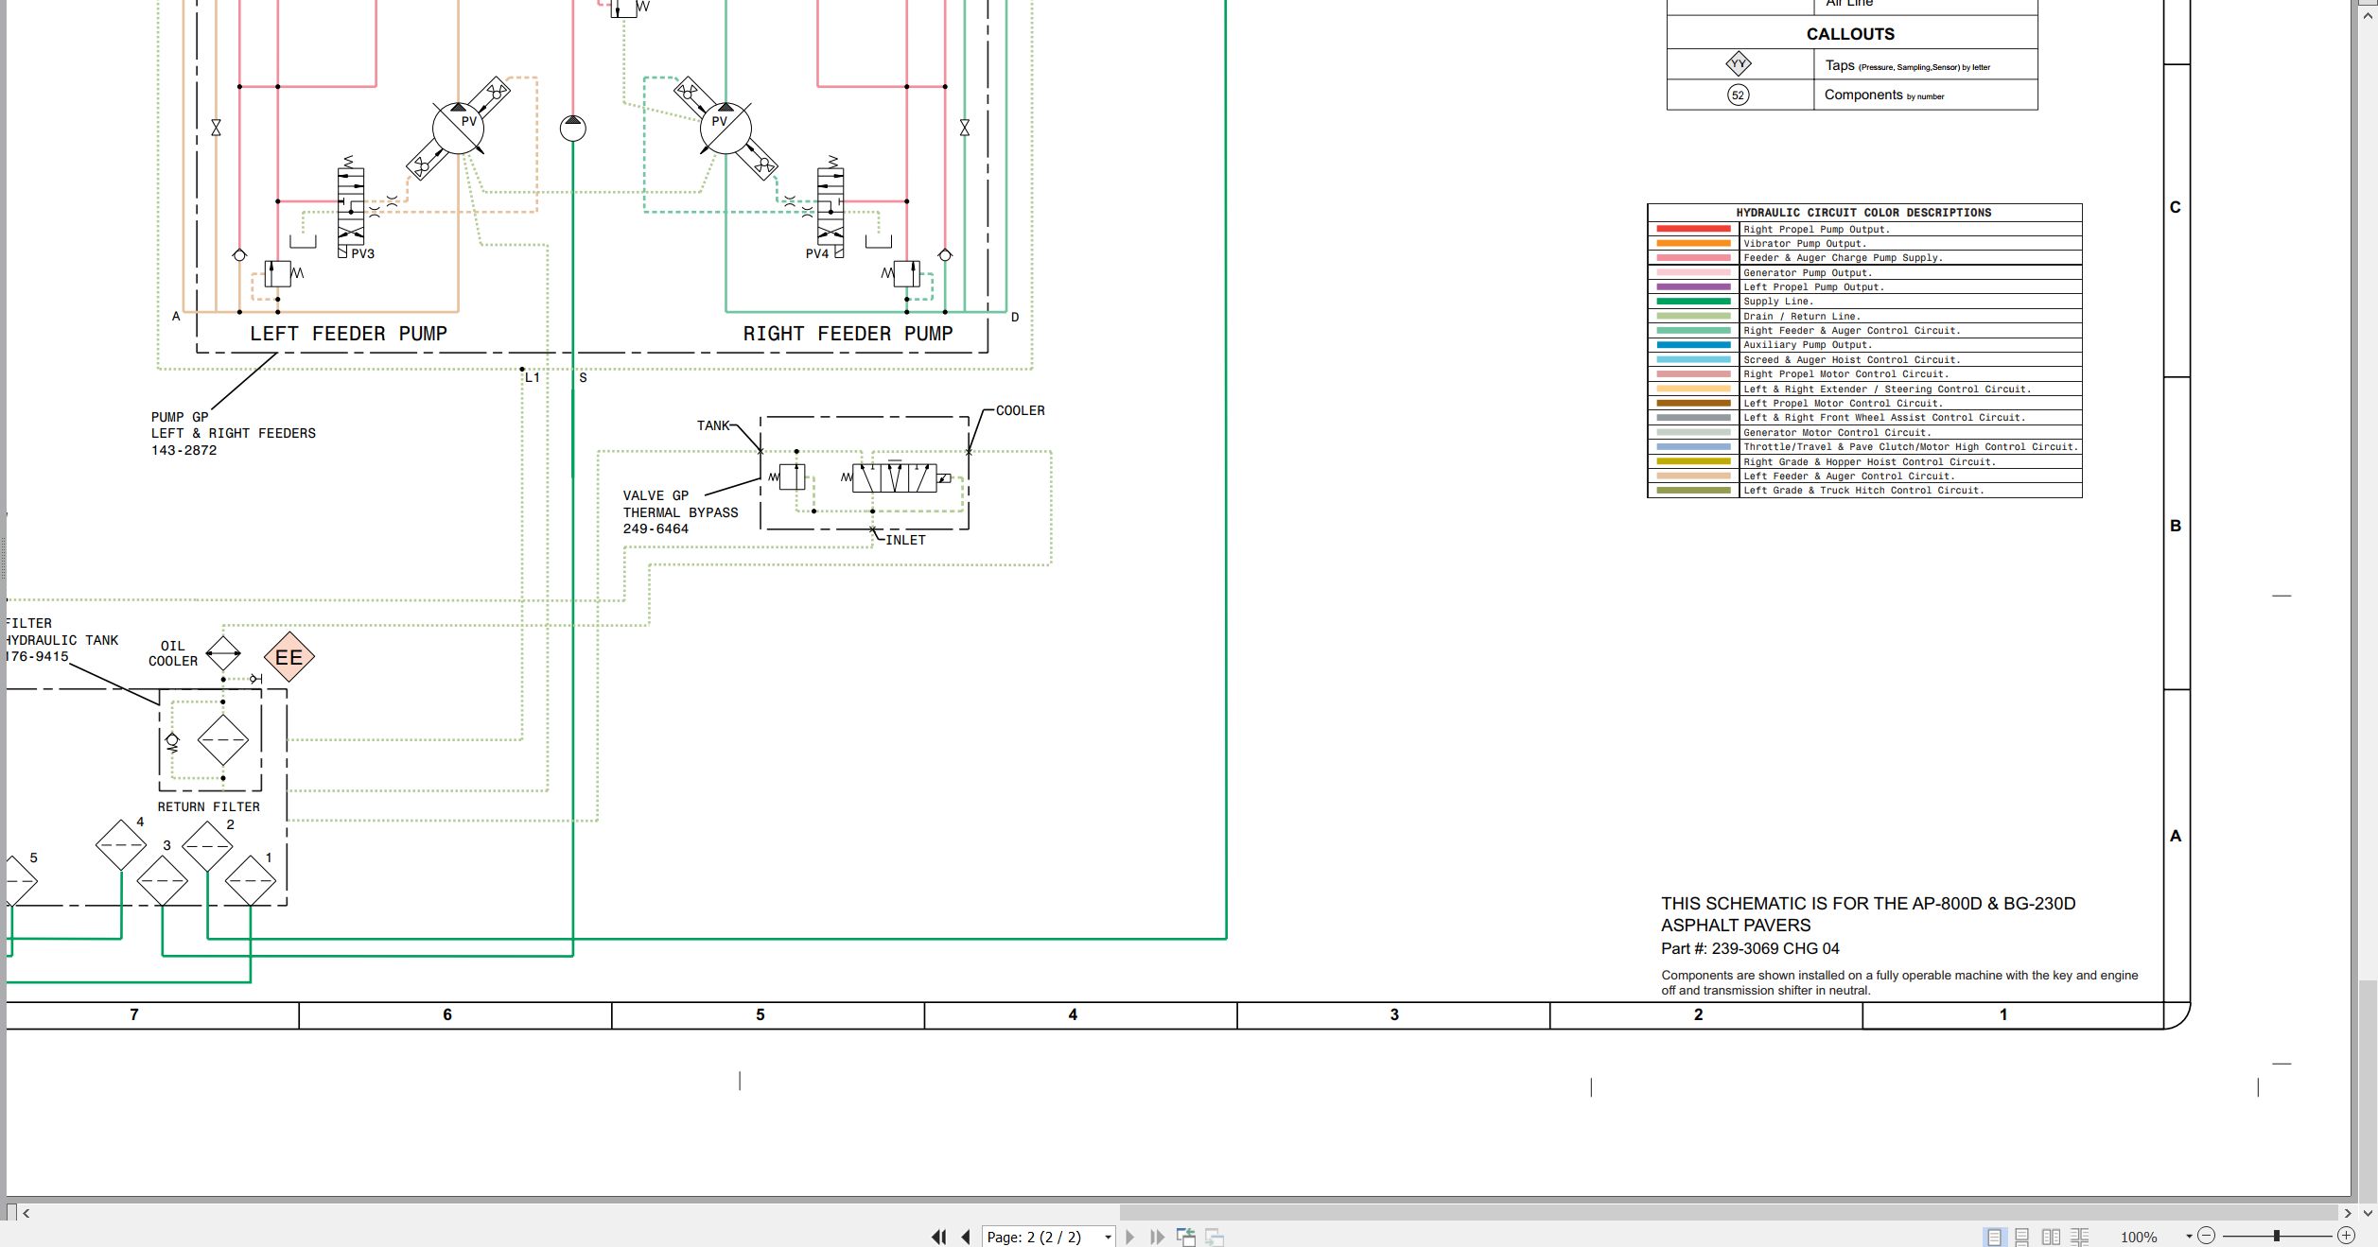
Task: Click the Components 52 callout symbol
Action: [1738, 95]
